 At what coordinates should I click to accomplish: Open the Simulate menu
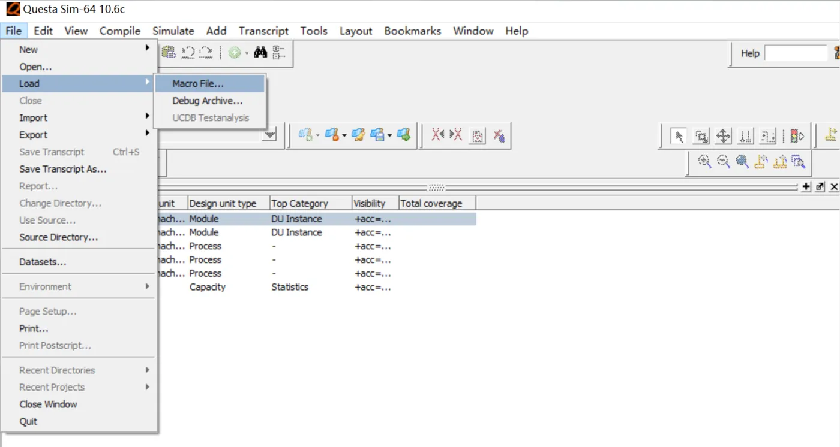click(173, 31)
